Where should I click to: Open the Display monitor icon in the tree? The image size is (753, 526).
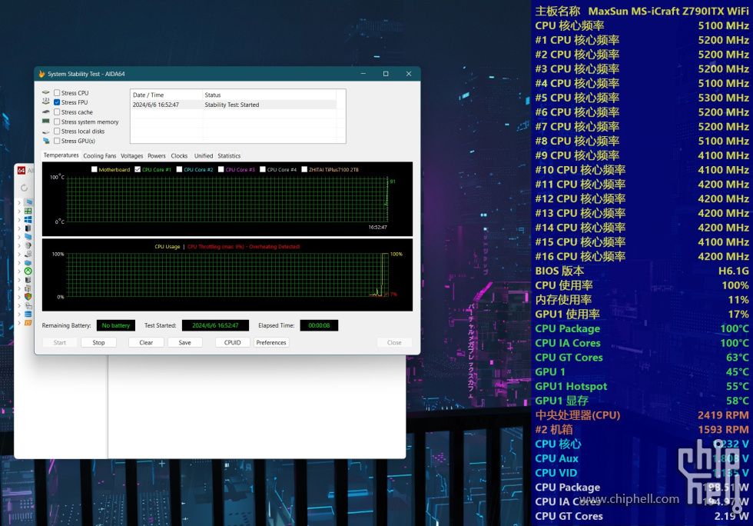pos(28,237)
